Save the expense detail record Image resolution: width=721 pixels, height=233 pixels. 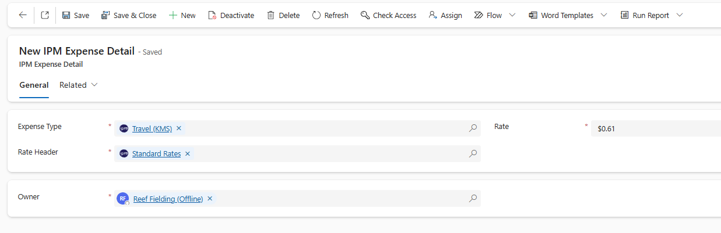pyautogui.click(x=75, y=15)
